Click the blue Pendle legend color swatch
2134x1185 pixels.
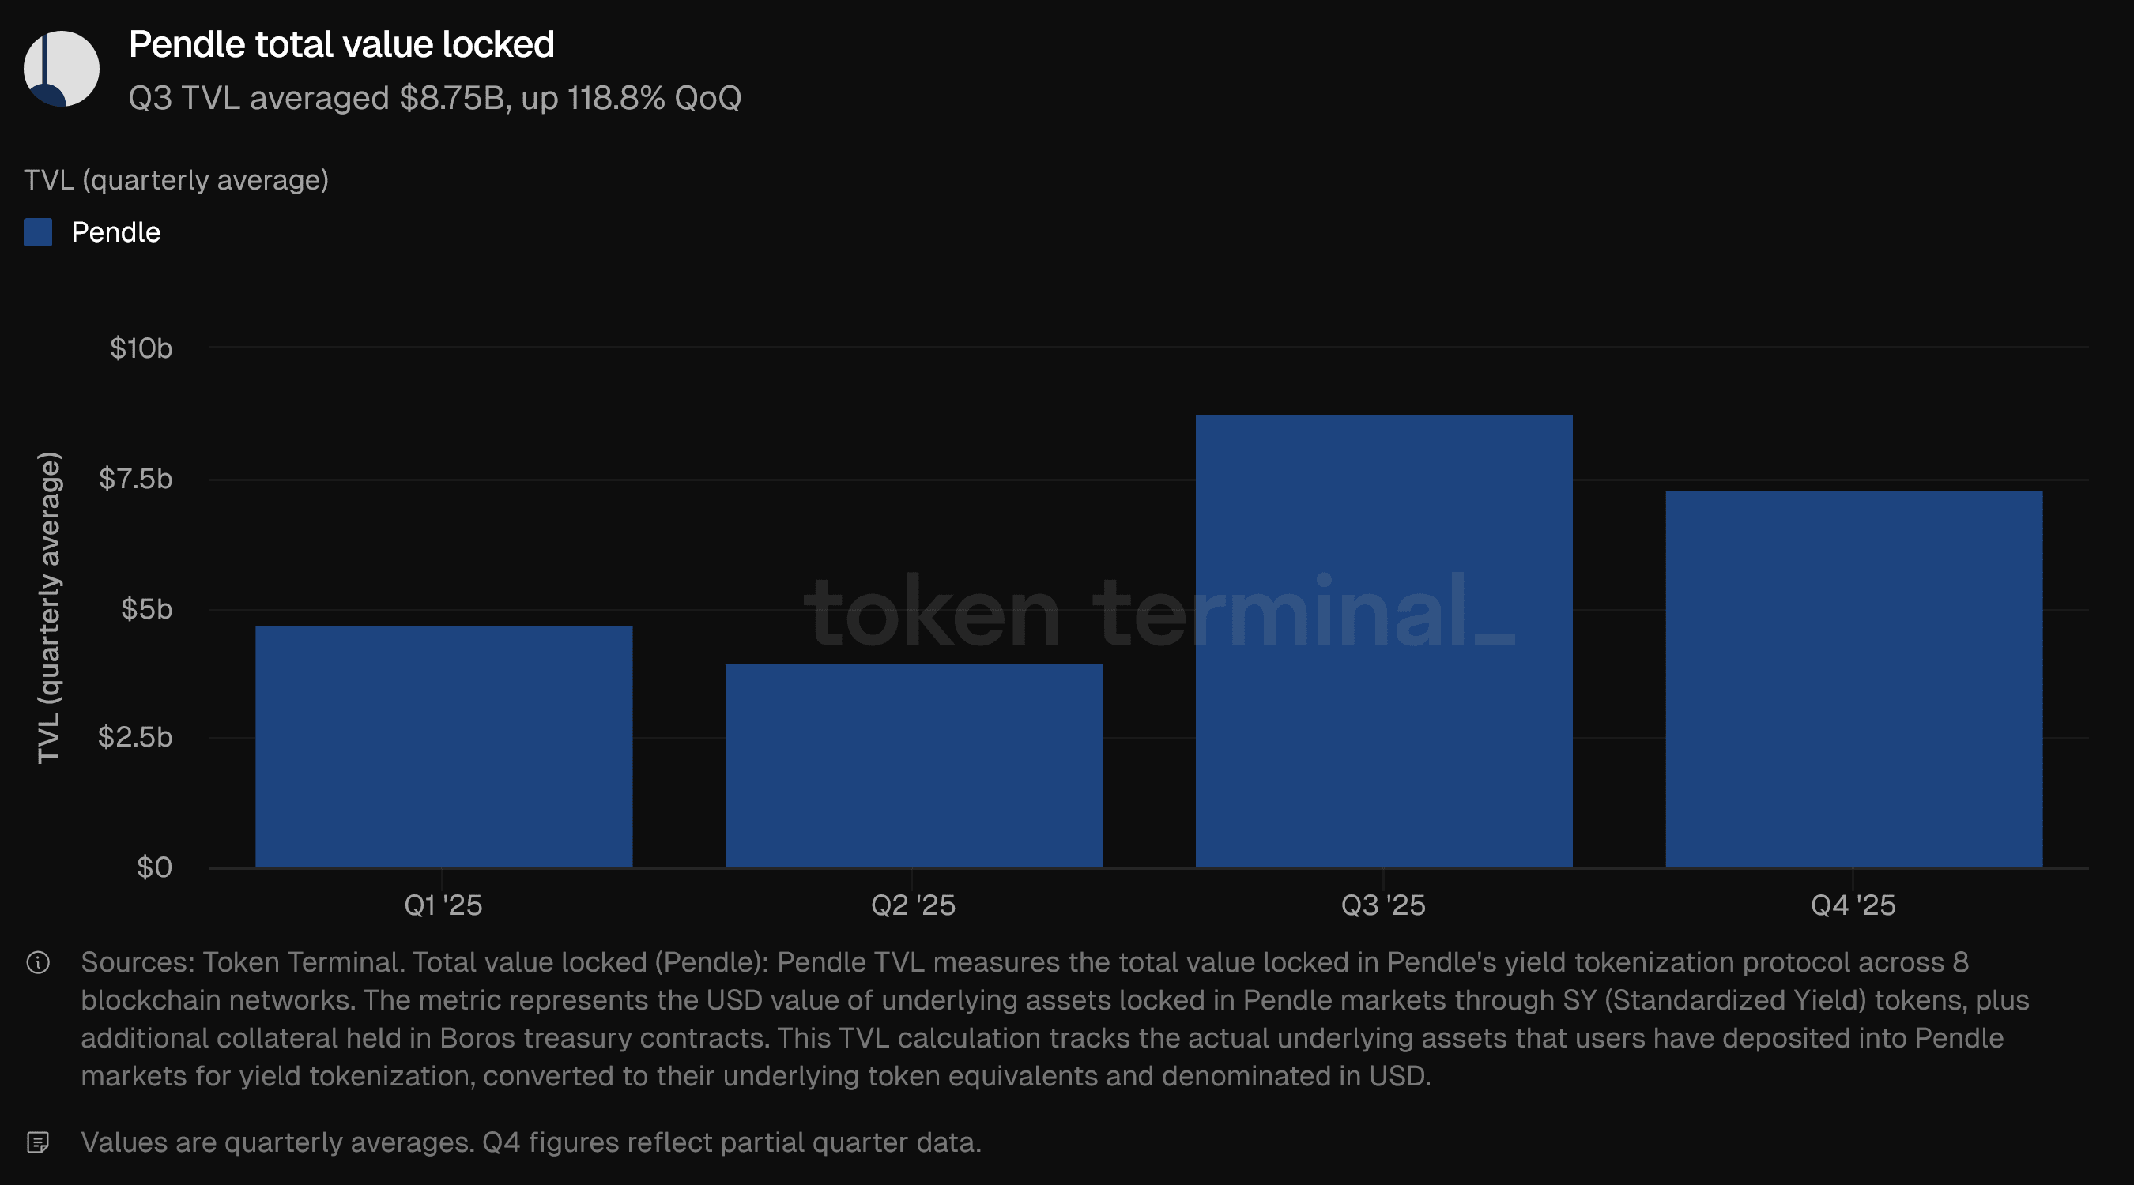[x=38, y=233]
